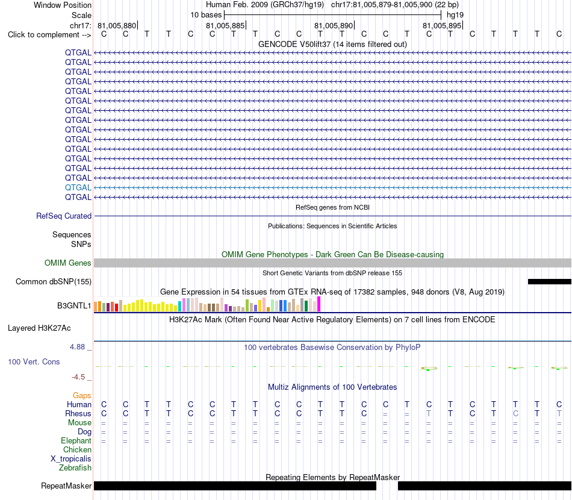
Task: Click the 'Common dbSNP(155)' track label
Action: click(54, 282)
